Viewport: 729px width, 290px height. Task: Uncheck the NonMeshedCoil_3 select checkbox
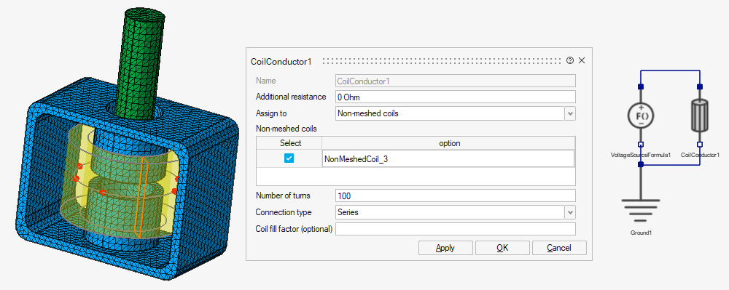point(289,158)
